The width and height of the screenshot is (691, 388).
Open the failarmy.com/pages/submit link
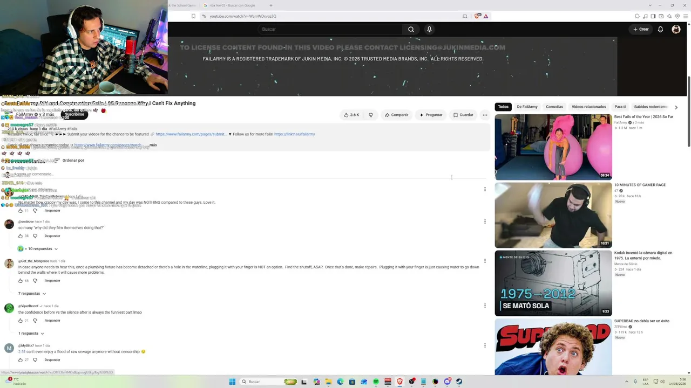coord(190,134)
